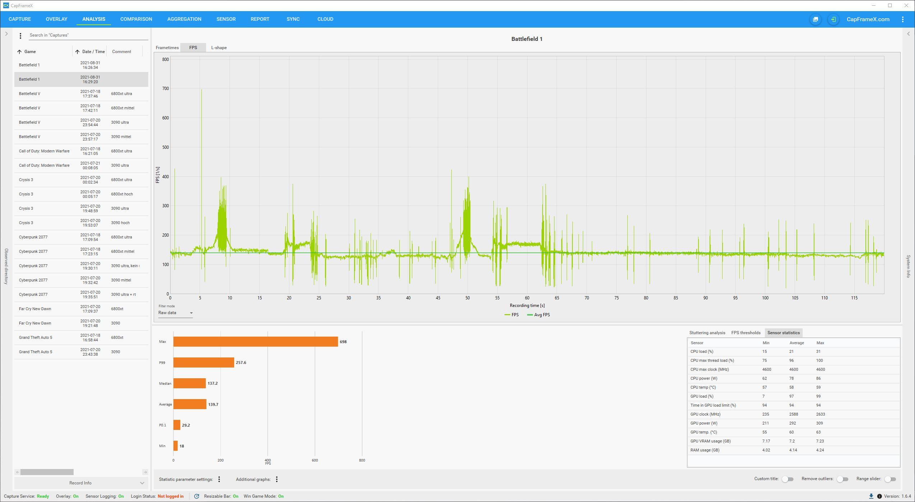Show the L-shape chart tab

point(219,48)
